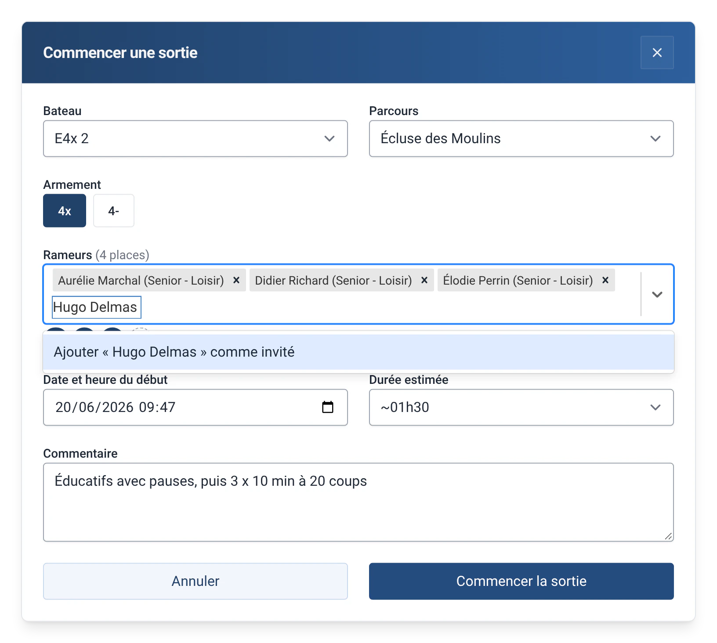Click the date field 20/06/2026 09:47

pyautogui.click(x=196, y=407)
